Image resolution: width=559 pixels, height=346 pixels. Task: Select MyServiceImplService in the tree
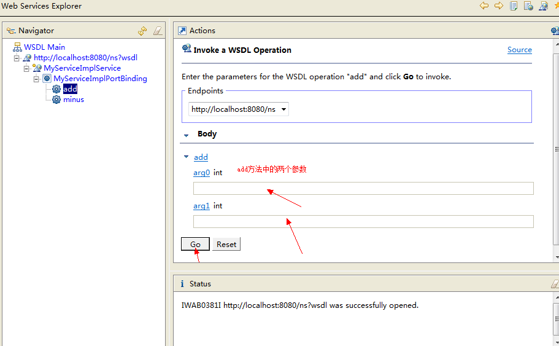[x=82, y=68]
